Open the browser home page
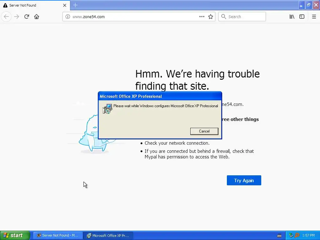Image resolution: width=320 pixels, height=240 pixels. pos(37,17)
